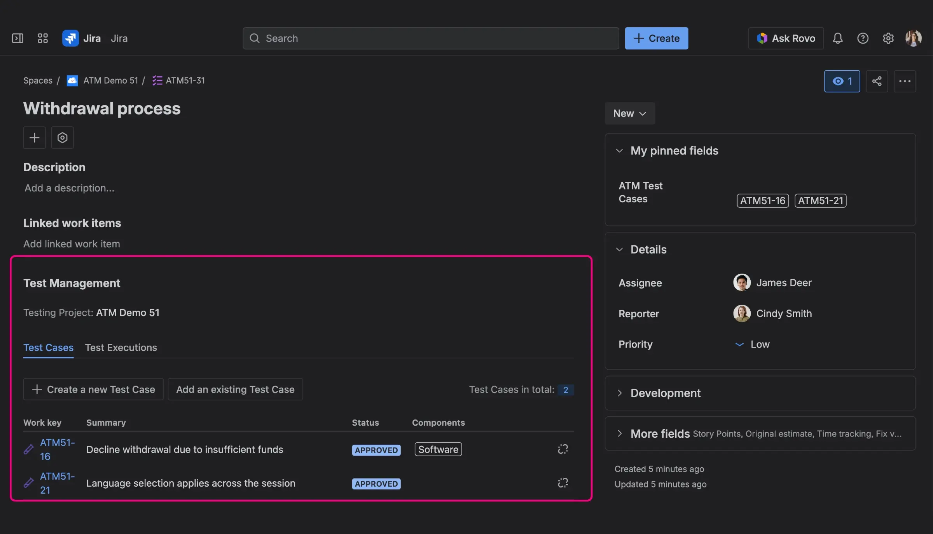Open the Priority dropdown showing Low
Image resolution: width=933 pixels, height=534 pixels.
753,344
